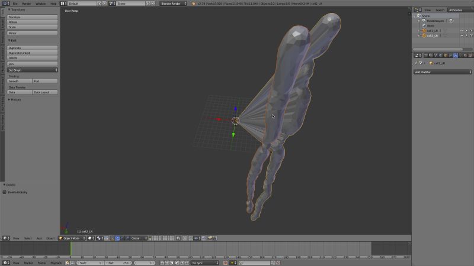Jump to the last frame

[187, 263]
